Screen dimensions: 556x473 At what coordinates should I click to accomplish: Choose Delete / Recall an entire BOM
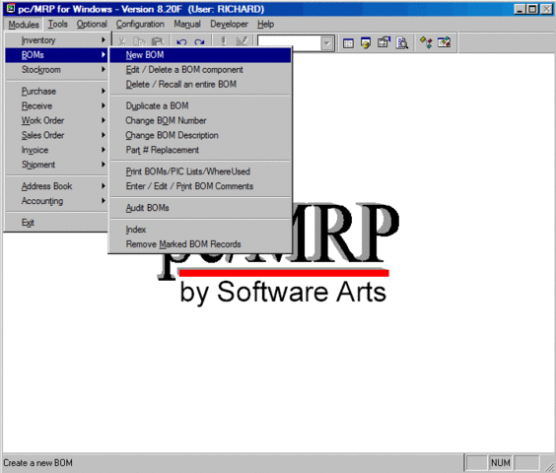[200, 84]
